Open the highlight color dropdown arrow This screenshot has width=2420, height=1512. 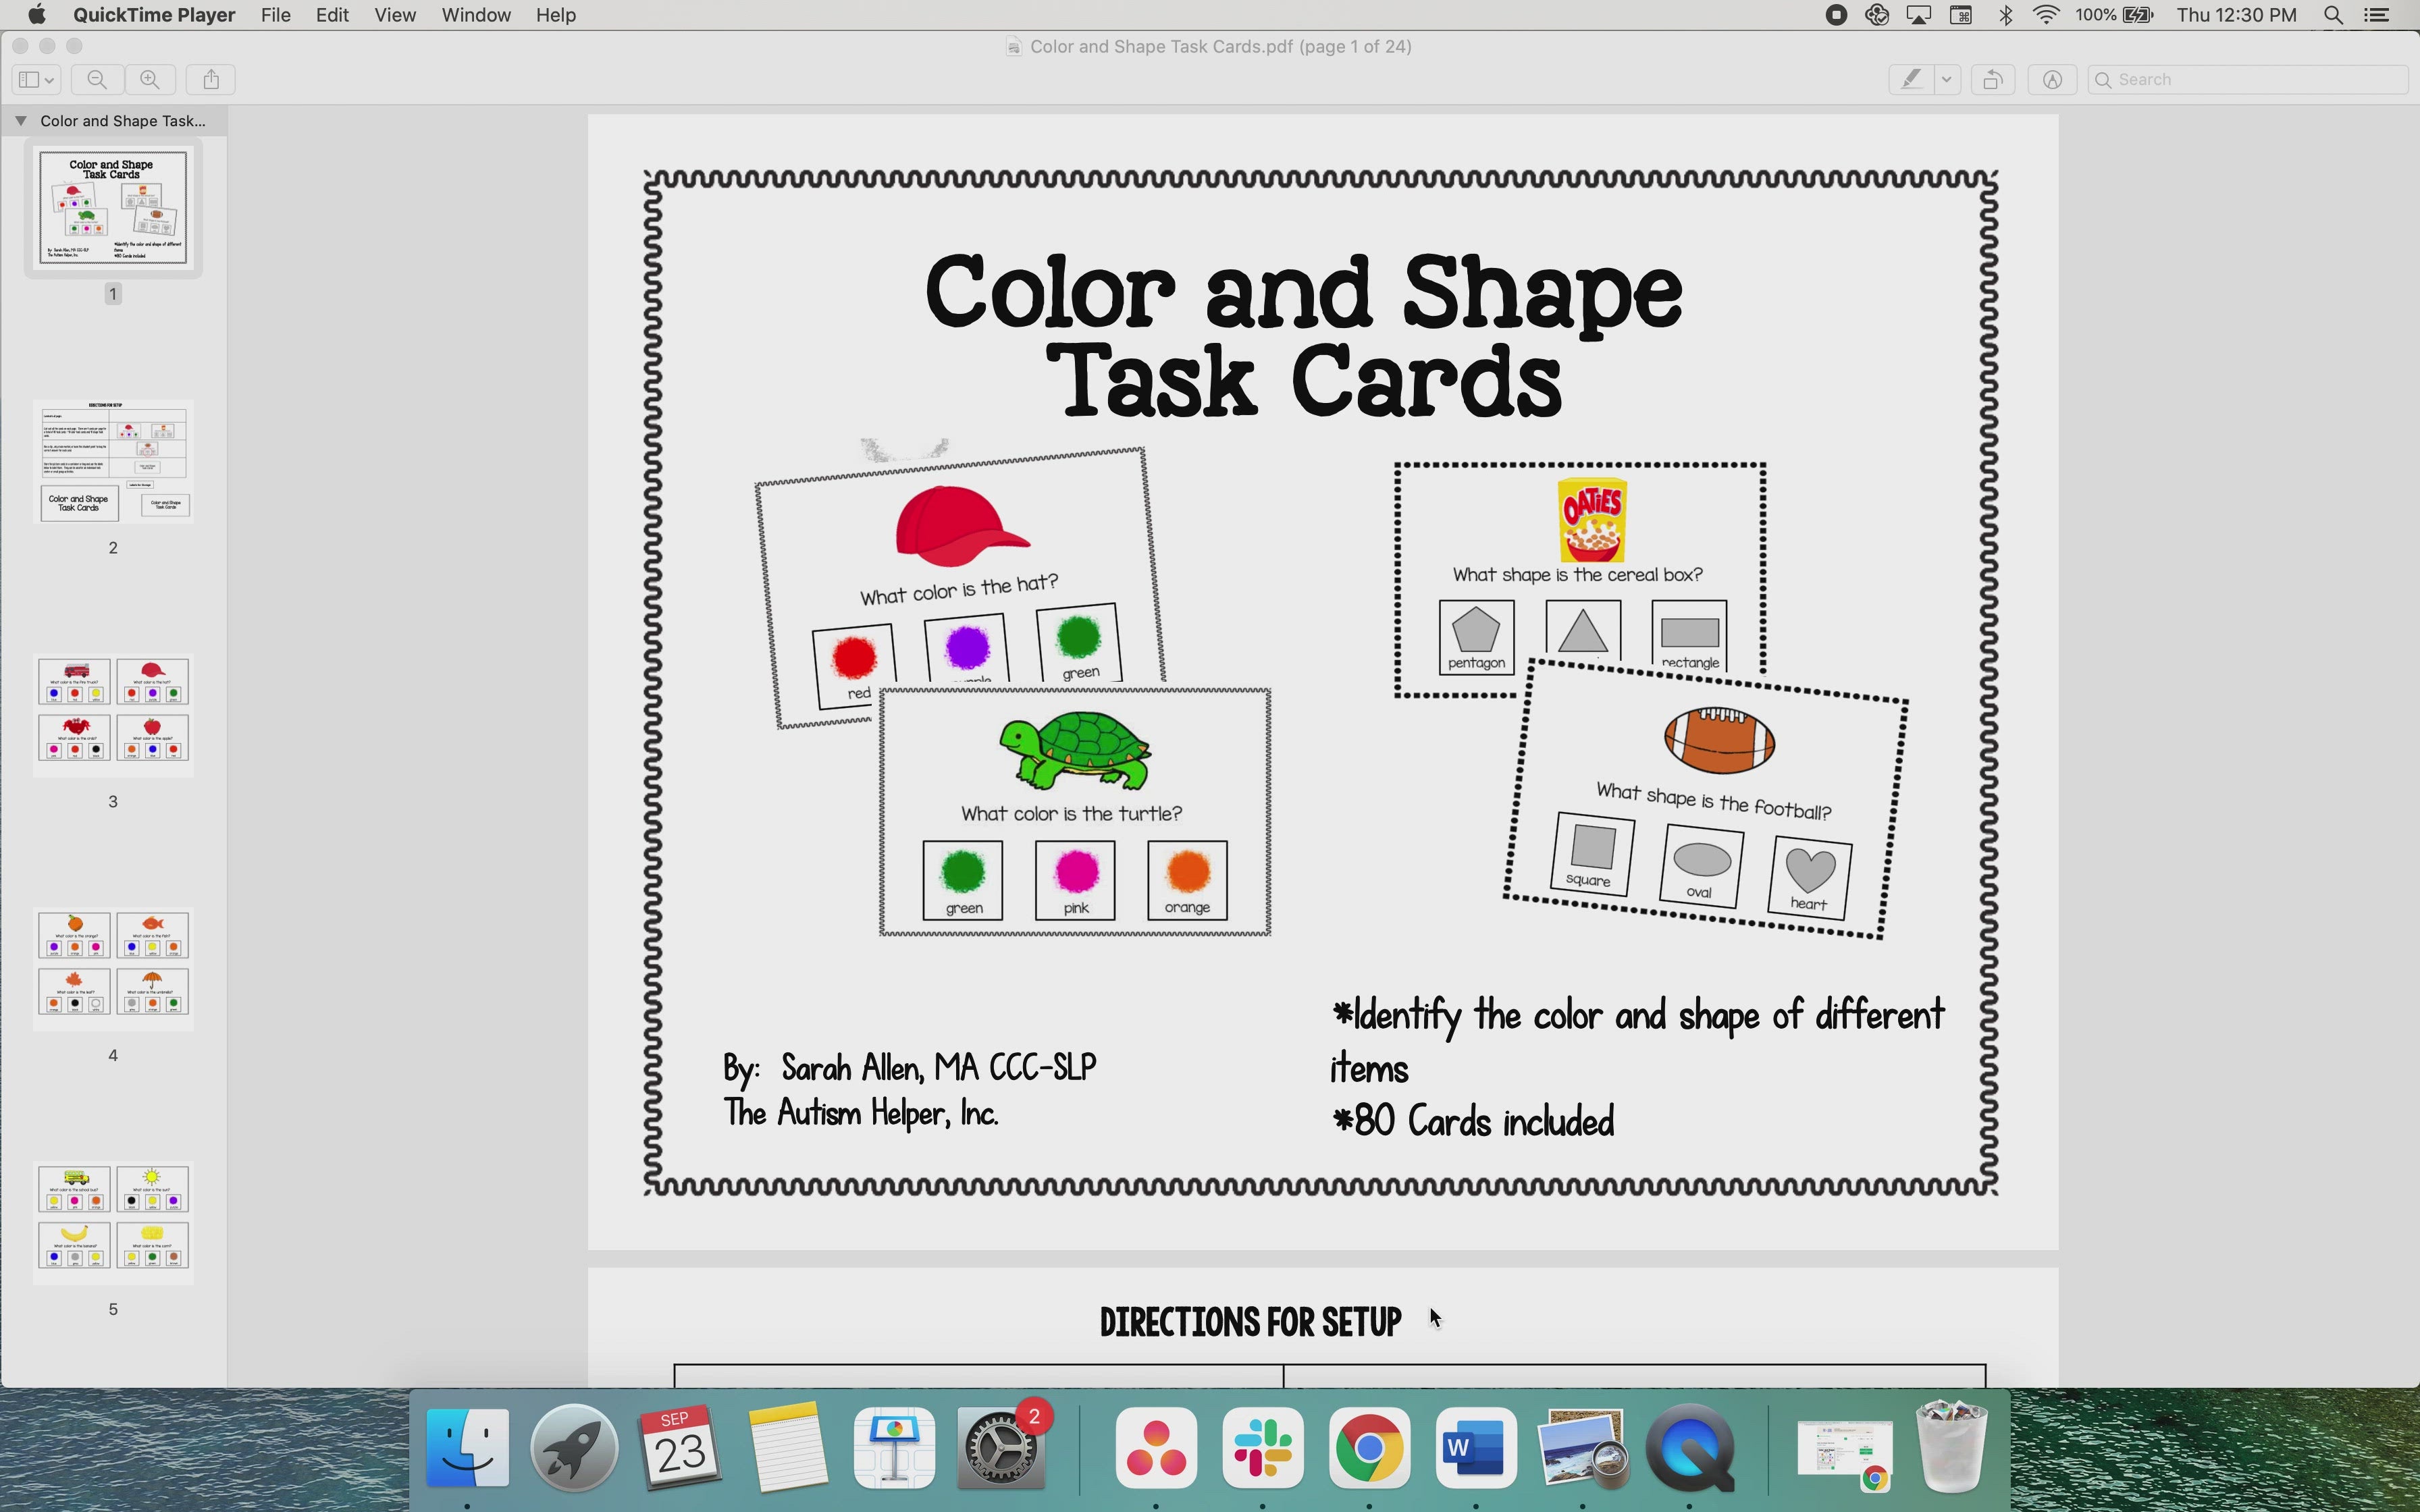pos(1945,79)
